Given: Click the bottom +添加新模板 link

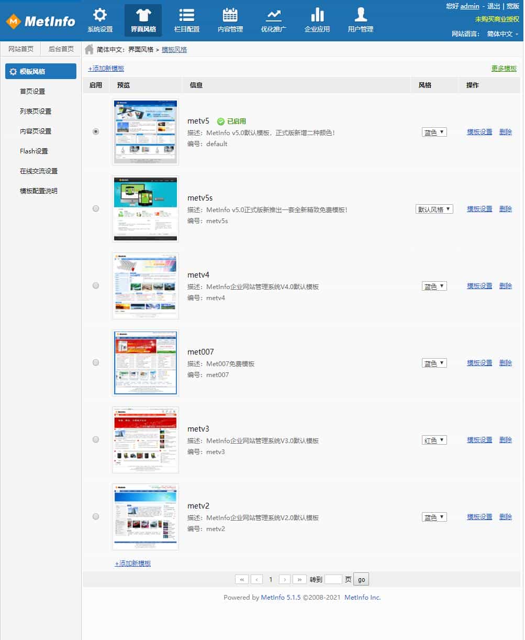Looking at the screenshot, I should 133,564.
